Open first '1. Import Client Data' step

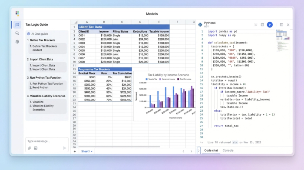tap(42, 65)
